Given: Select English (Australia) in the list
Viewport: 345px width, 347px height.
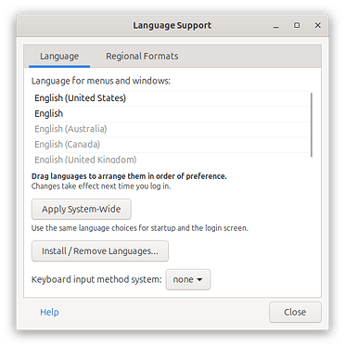Looking at the screenshot, I should tap(171, 129).
